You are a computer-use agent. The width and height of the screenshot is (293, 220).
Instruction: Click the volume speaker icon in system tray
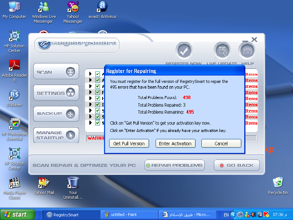pyautogui.click(x=253, y=214)
